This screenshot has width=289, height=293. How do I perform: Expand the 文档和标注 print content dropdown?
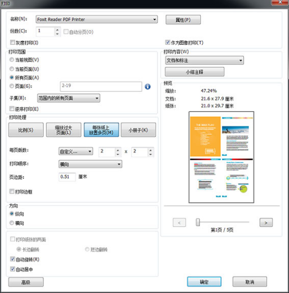(204, 61)
